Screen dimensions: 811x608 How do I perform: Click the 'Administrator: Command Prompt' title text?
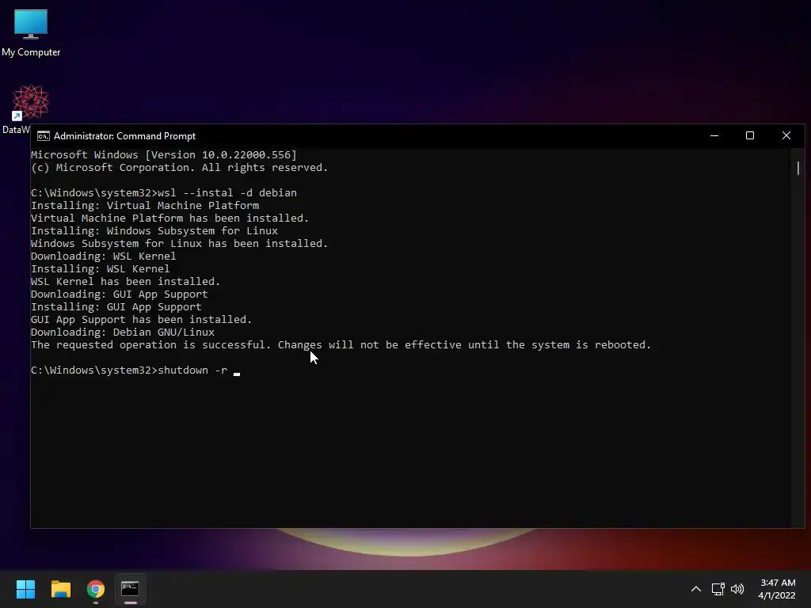coord(124,136)
